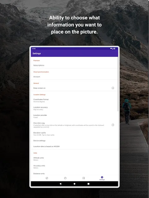This screenshot has height=198, width=149.
Task: Enable the One-click copy checkbox
Action: (x=113, y=125)
